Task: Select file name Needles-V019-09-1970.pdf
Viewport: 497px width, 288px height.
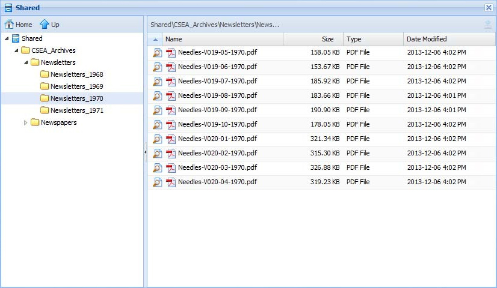Action: [x=217, y=110]
